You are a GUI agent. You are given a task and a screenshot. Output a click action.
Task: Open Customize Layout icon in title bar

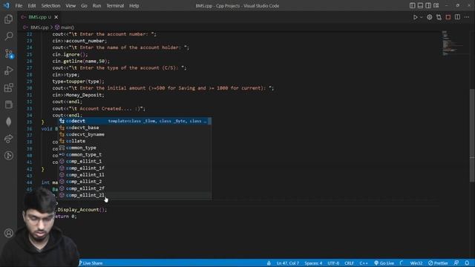point(436,5)
